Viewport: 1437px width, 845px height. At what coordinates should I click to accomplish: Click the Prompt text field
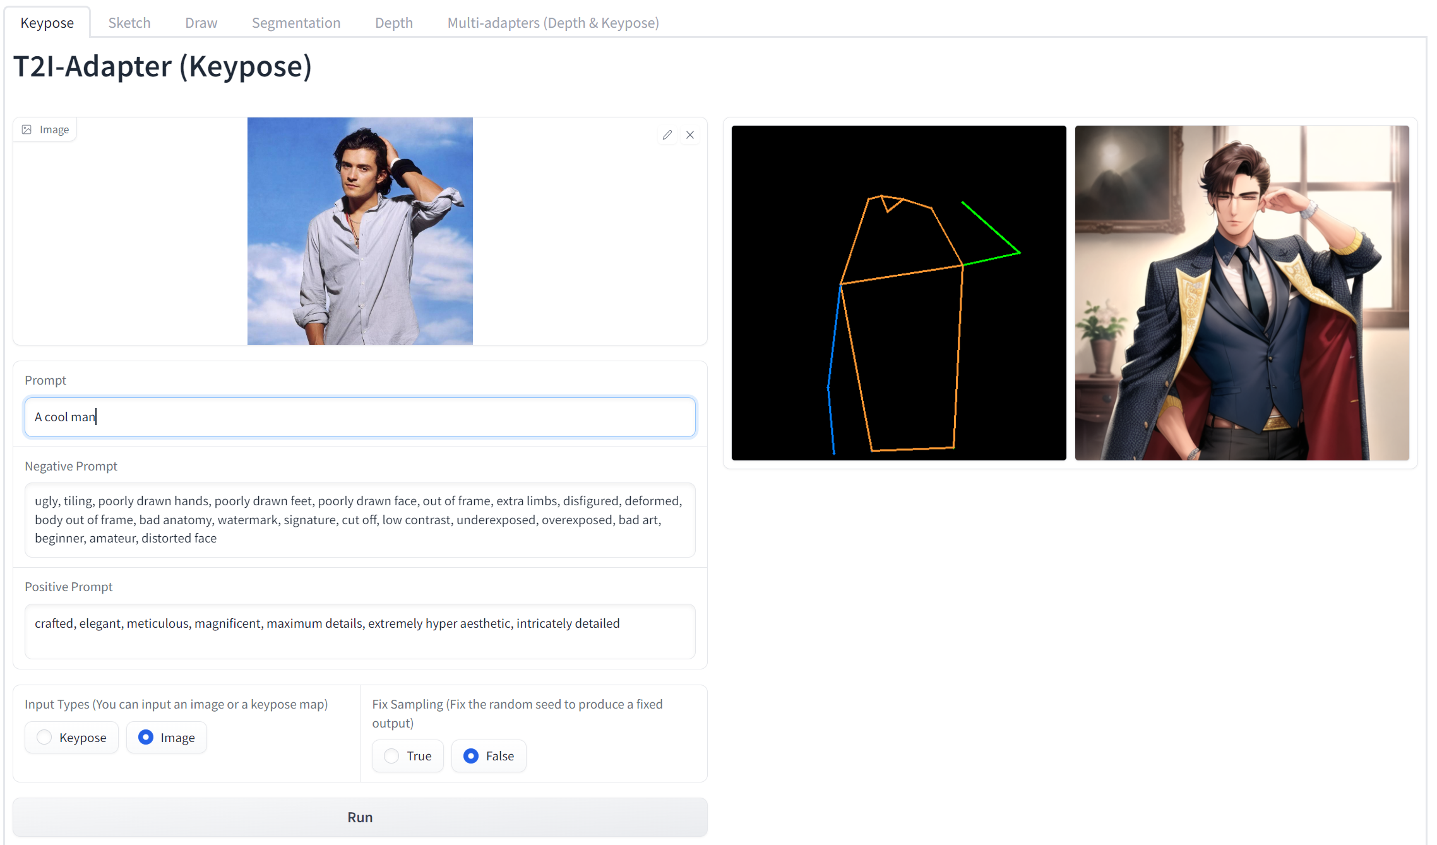[x=360, y=417]
